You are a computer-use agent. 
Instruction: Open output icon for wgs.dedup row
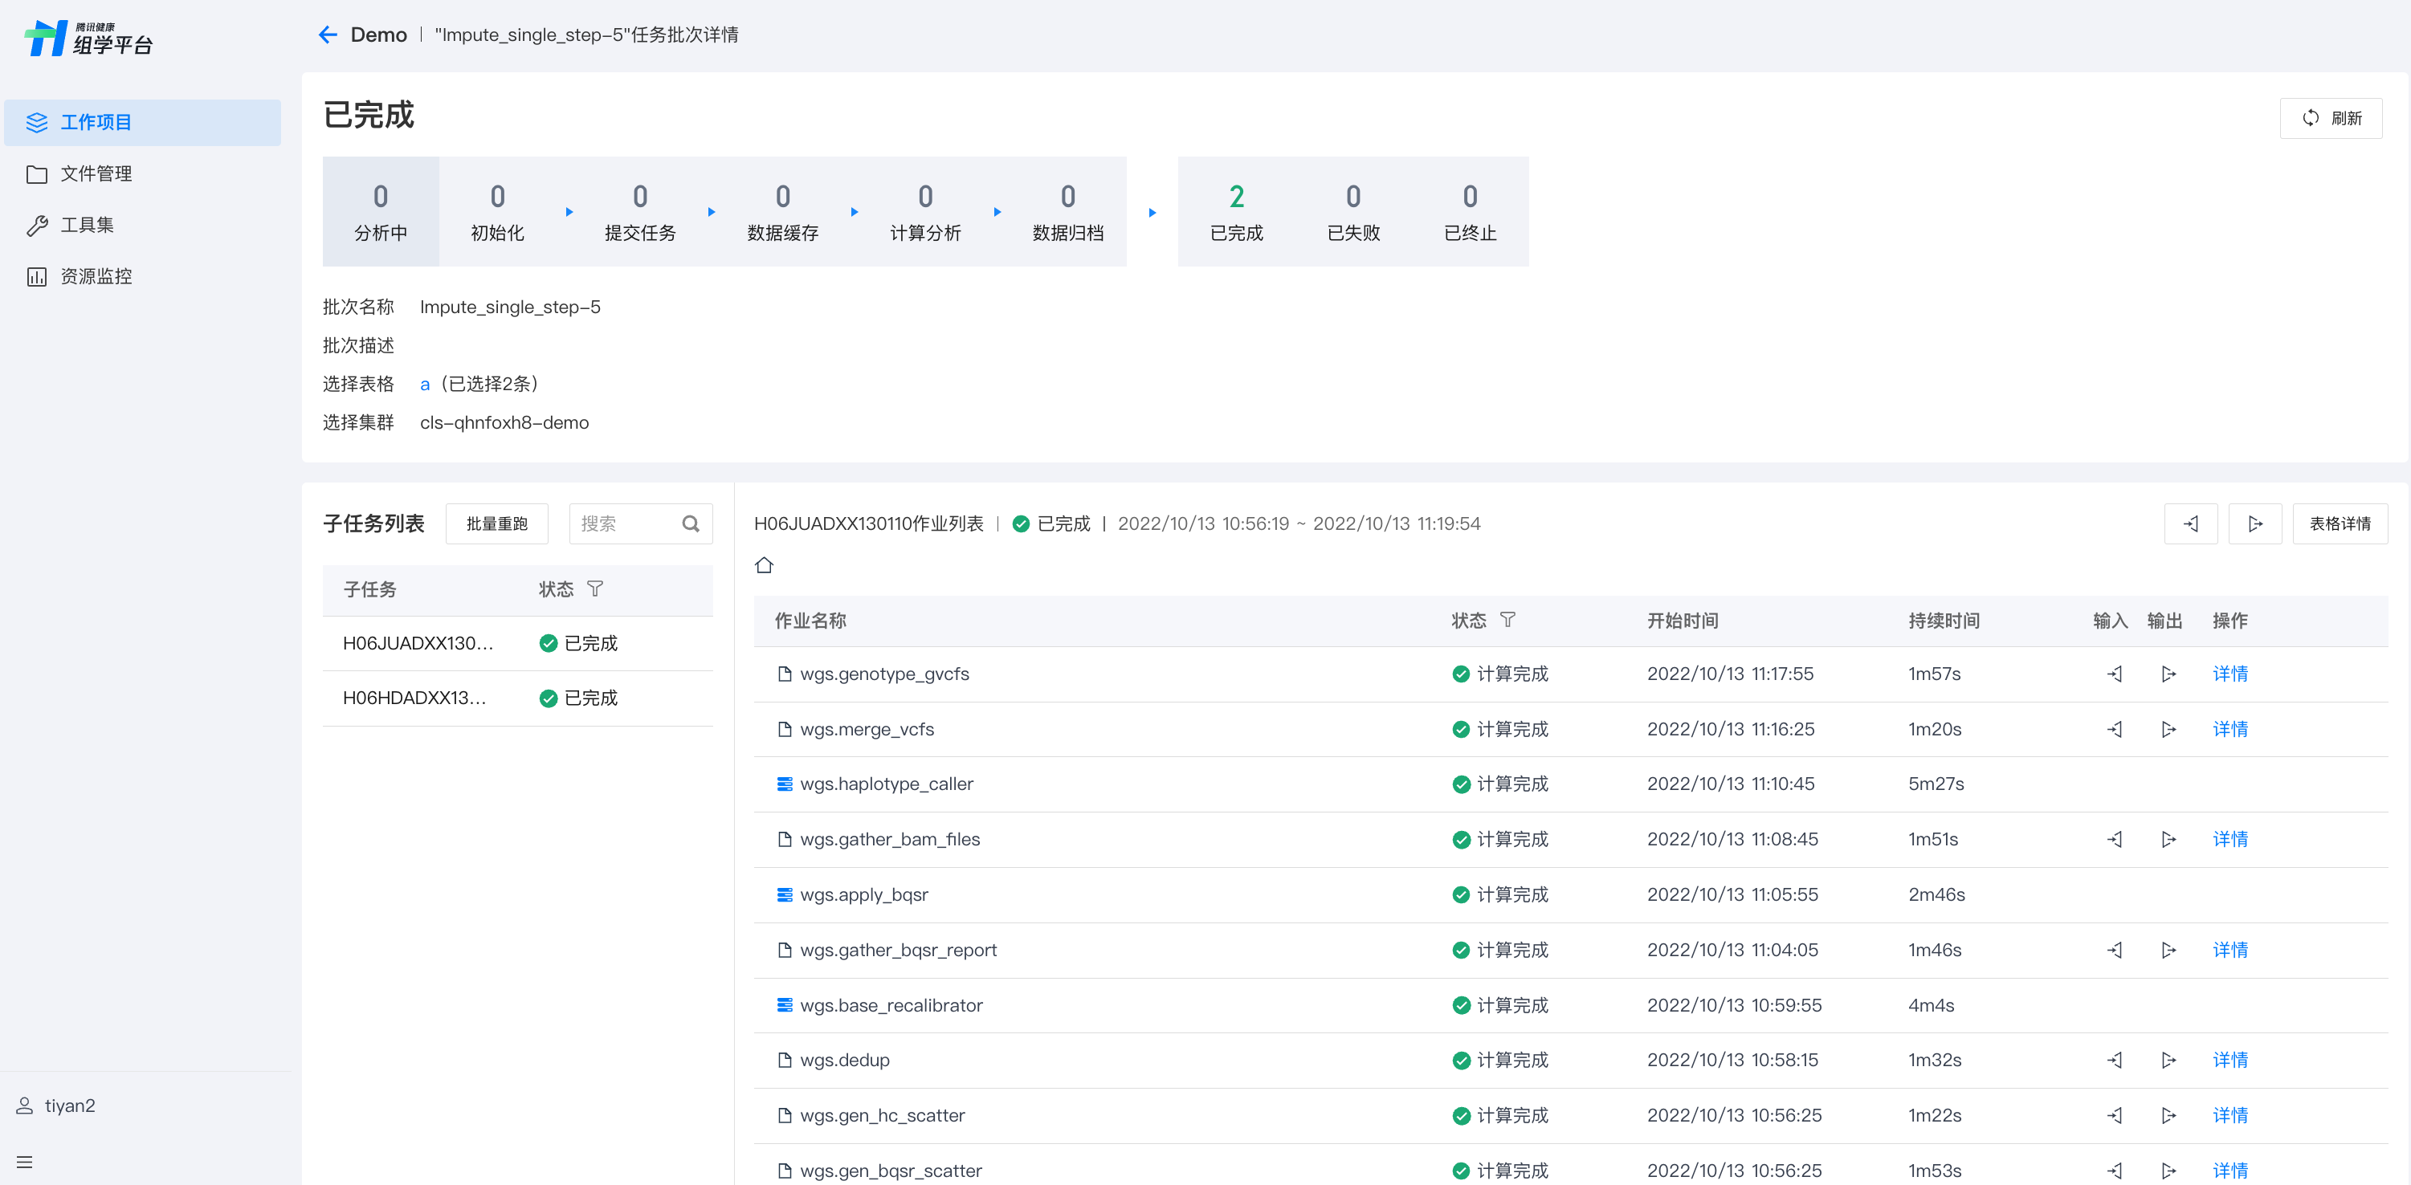tap(2168, 1060)
